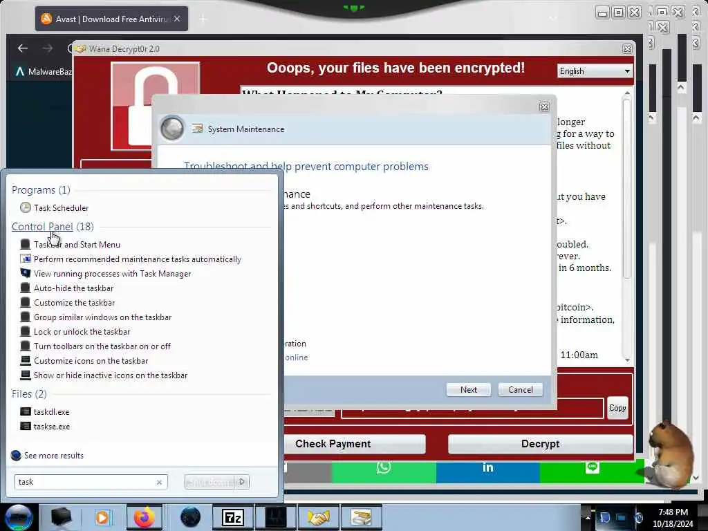Clear the Start menu search box
The height and width of the screenshot is (531, 708).
click(x=159, y=482)
